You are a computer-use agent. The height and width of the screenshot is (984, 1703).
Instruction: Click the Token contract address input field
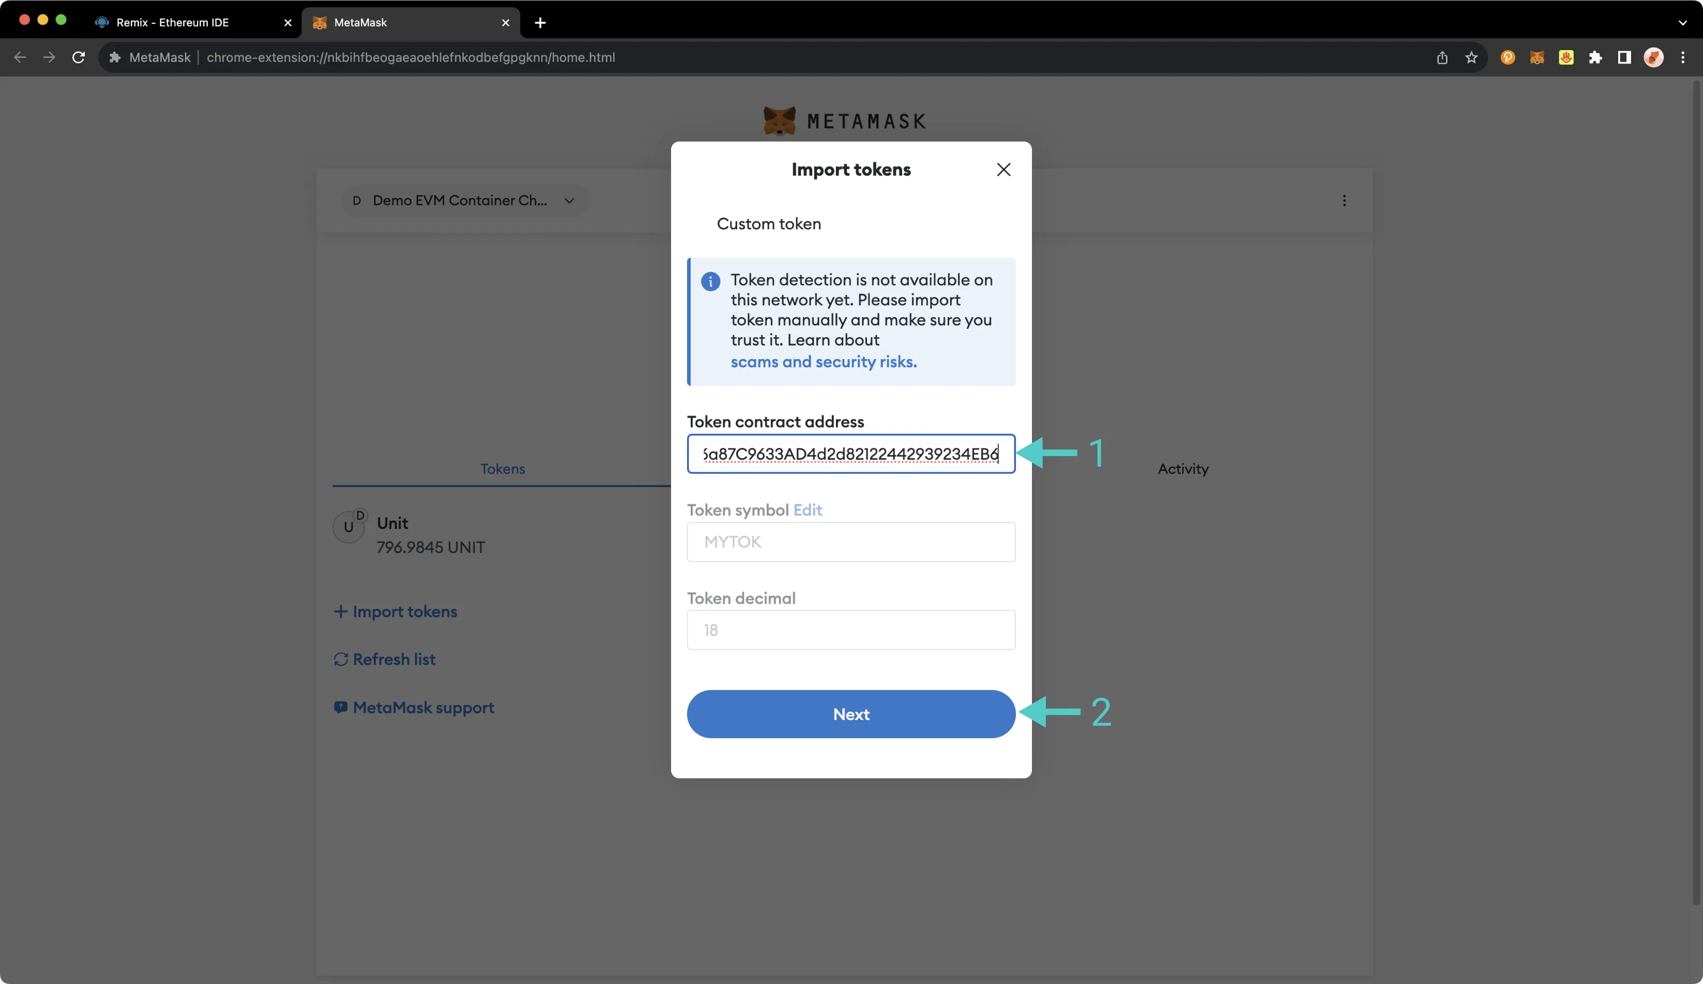(x=851, y=454)
